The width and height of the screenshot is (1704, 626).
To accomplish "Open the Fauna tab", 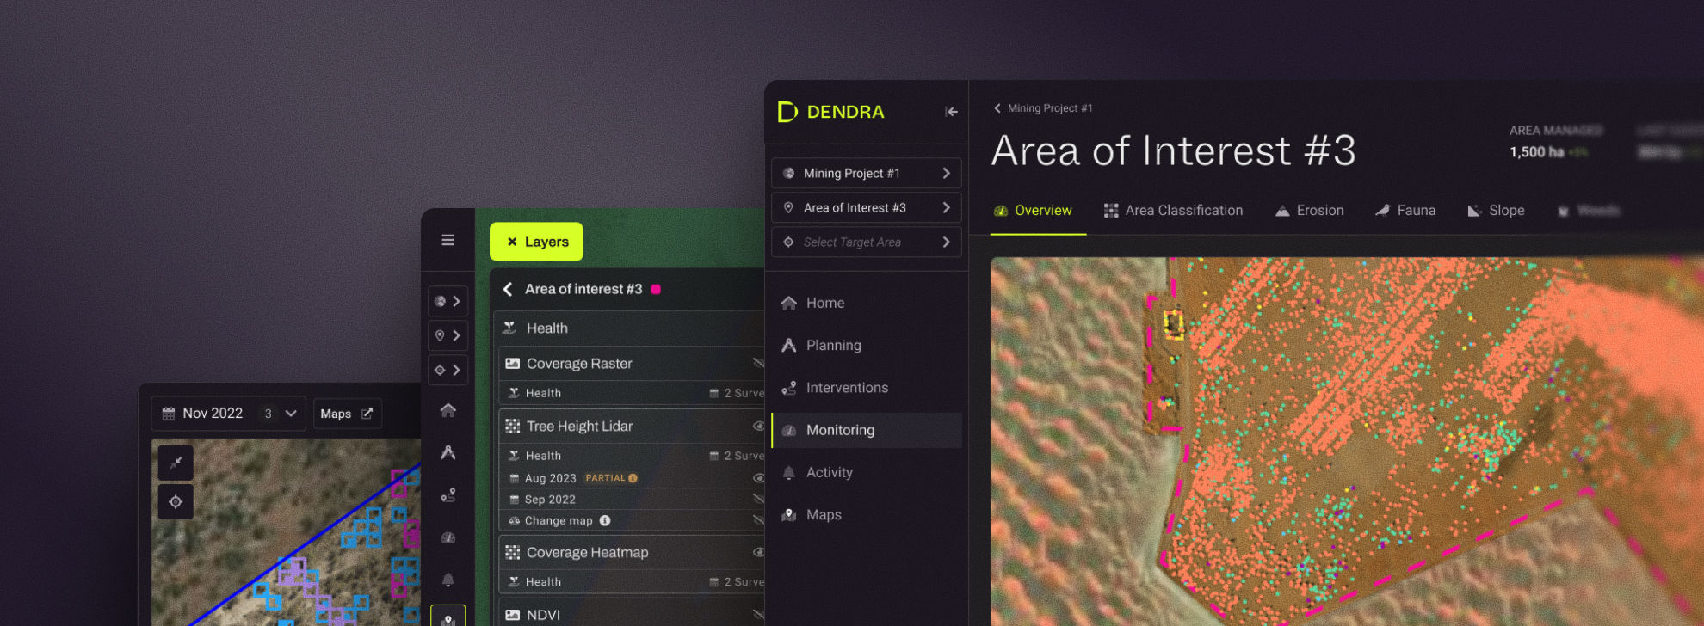I will point(1405,211).
